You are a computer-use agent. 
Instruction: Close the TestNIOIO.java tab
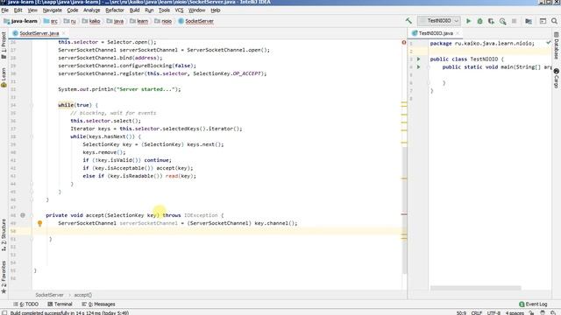458,33
